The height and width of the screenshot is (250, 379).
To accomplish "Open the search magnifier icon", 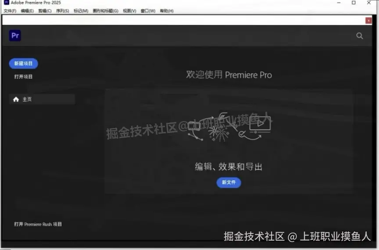I will (x=359, y=36).
